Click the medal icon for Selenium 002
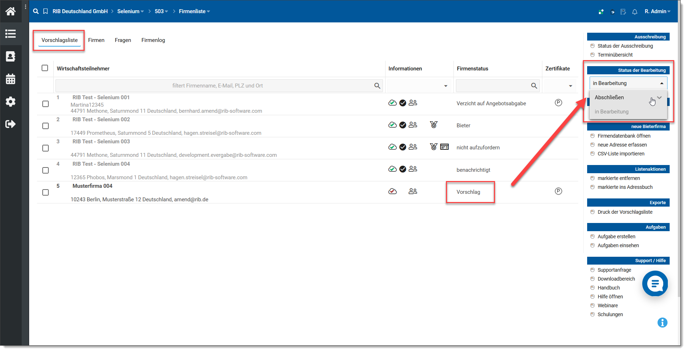Image resolution: width=686 pixels, height=351 pixels. click(x=434, y=124)
